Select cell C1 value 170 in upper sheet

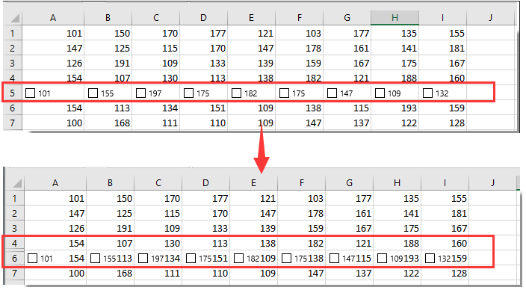click(x=156, y=33)
